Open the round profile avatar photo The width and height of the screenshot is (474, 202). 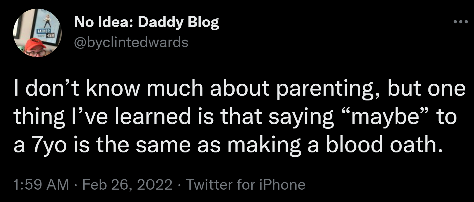pyautogui.click(x=37, y=33)
